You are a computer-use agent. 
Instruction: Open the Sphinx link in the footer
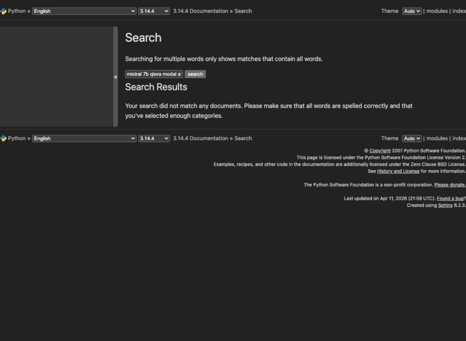tap(445, 205)
